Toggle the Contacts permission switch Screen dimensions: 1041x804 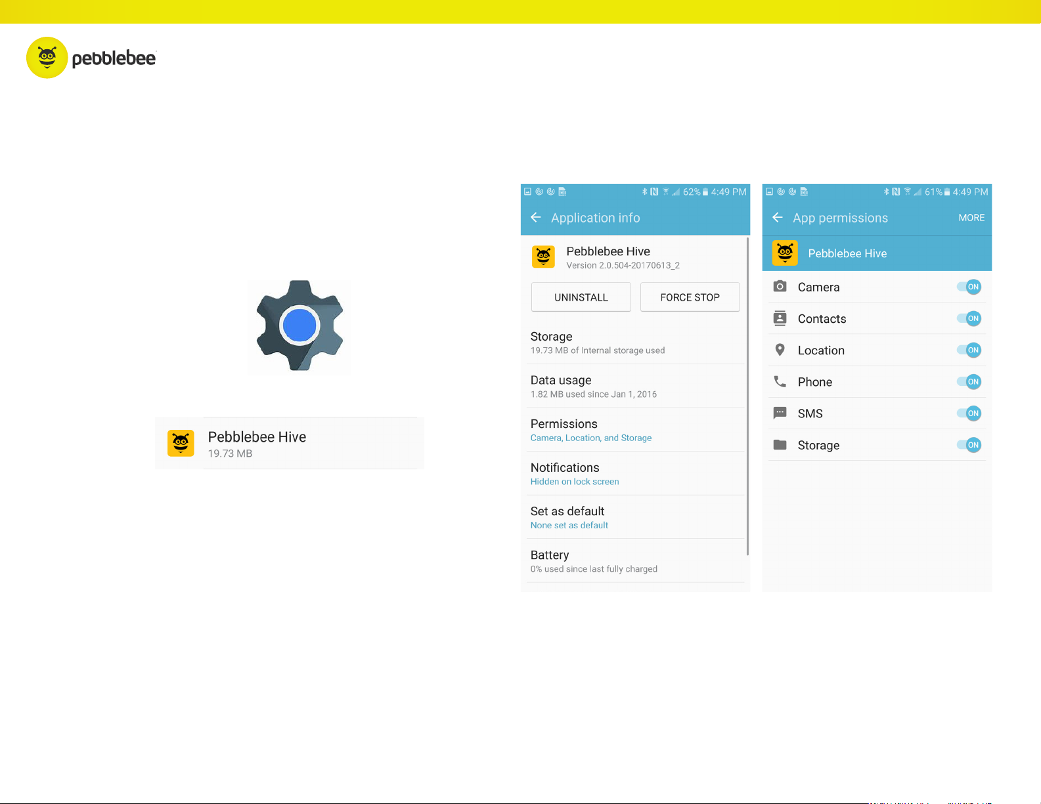coord(969,318)
